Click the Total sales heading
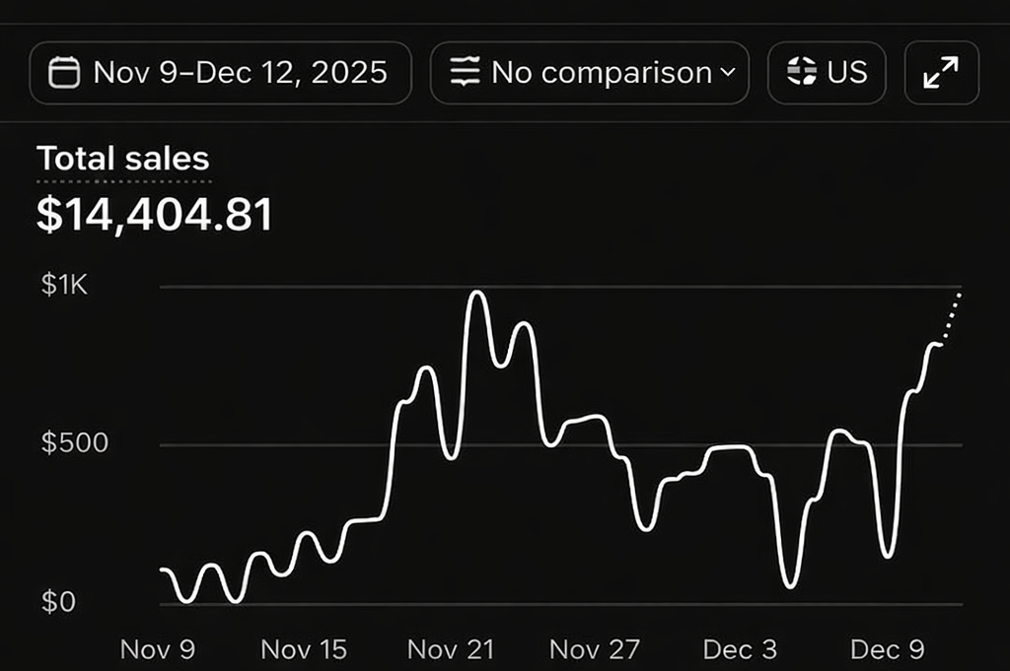This screenshot has width=1010, height=671. coord(123,159)
